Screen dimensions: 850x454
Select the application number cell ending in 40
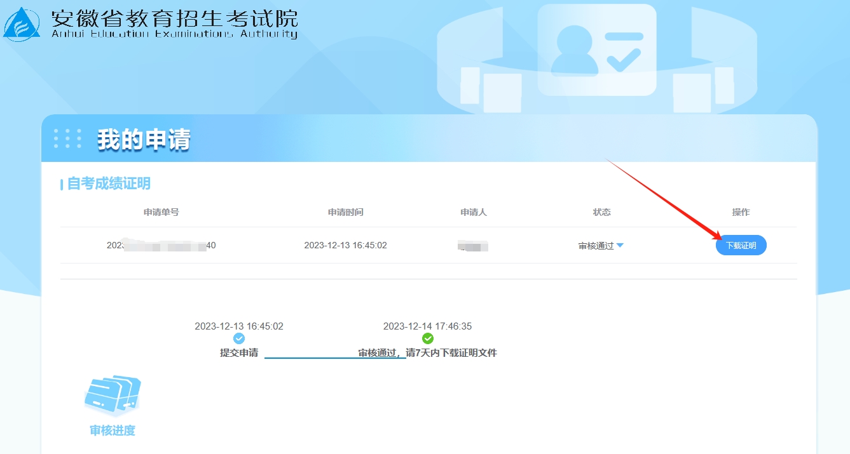click(161, 245)
